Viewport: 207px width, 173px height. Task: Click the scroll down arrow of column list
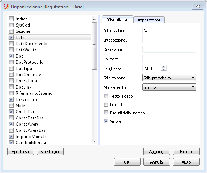(x=95, y=141)
